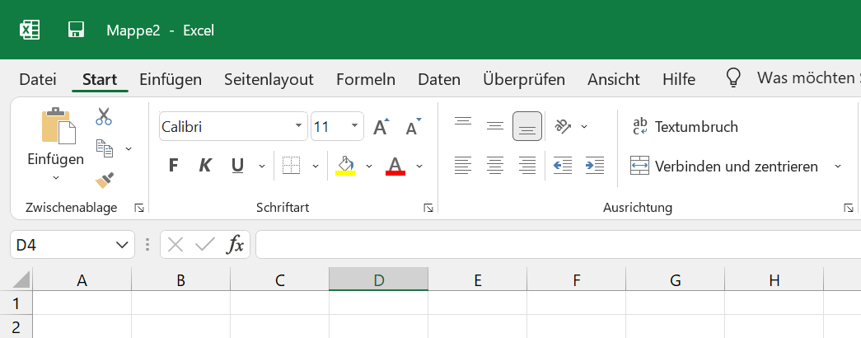Select row 1 header

click(16, 303)
